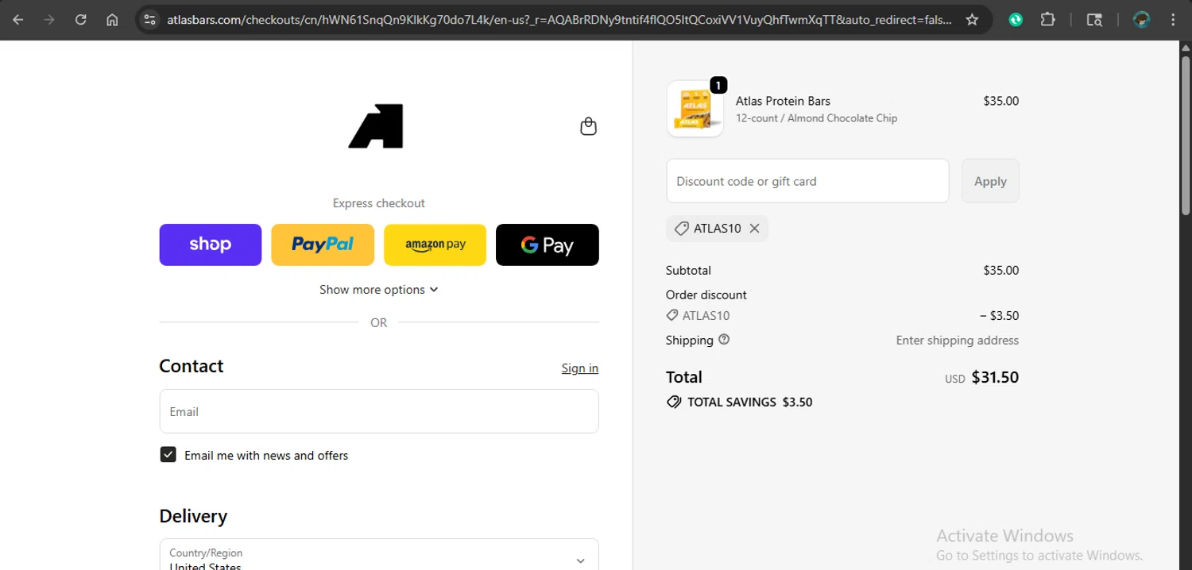Open Chrome three-dot menu
1192x570 pixels.
click(x=1174, y=20)
